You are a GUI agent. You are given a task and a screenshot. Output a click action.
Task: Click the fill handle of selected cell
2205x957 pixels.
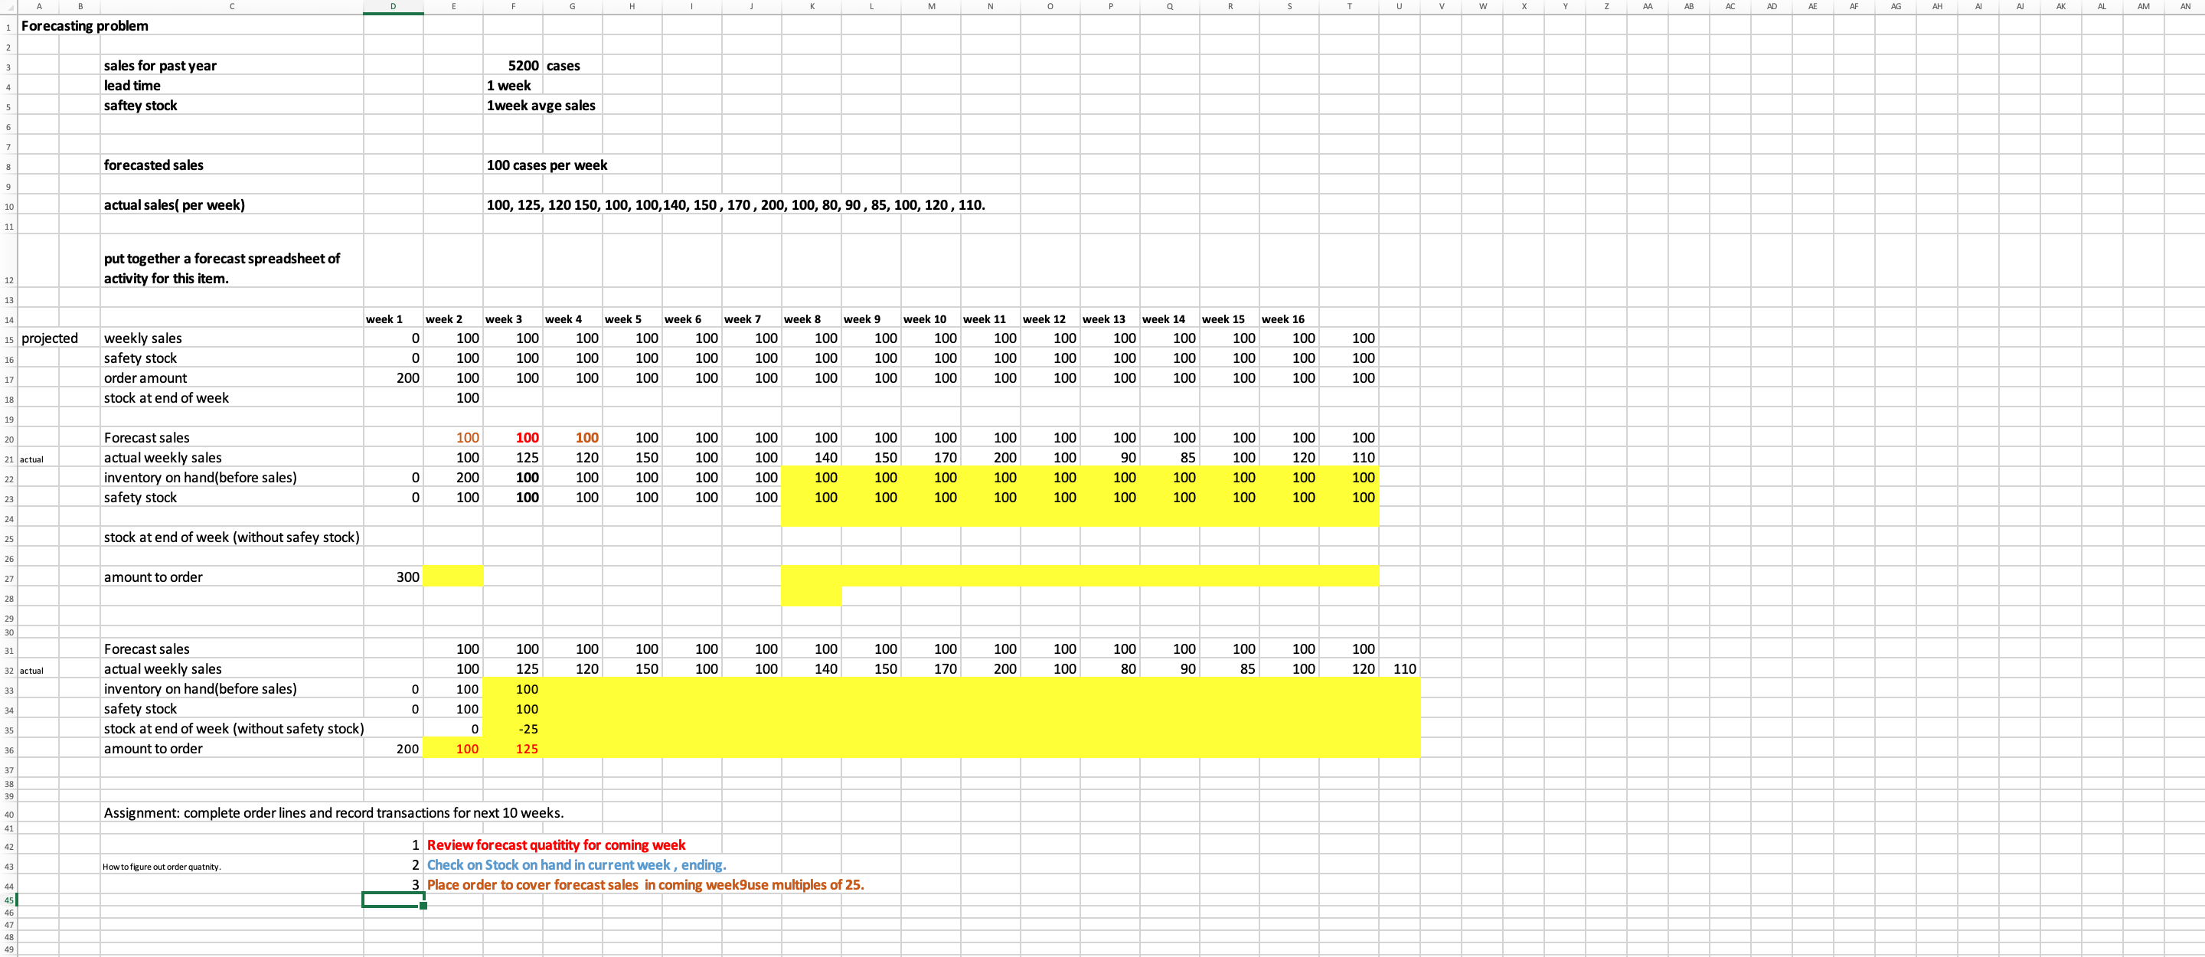(x=423, y=906)
